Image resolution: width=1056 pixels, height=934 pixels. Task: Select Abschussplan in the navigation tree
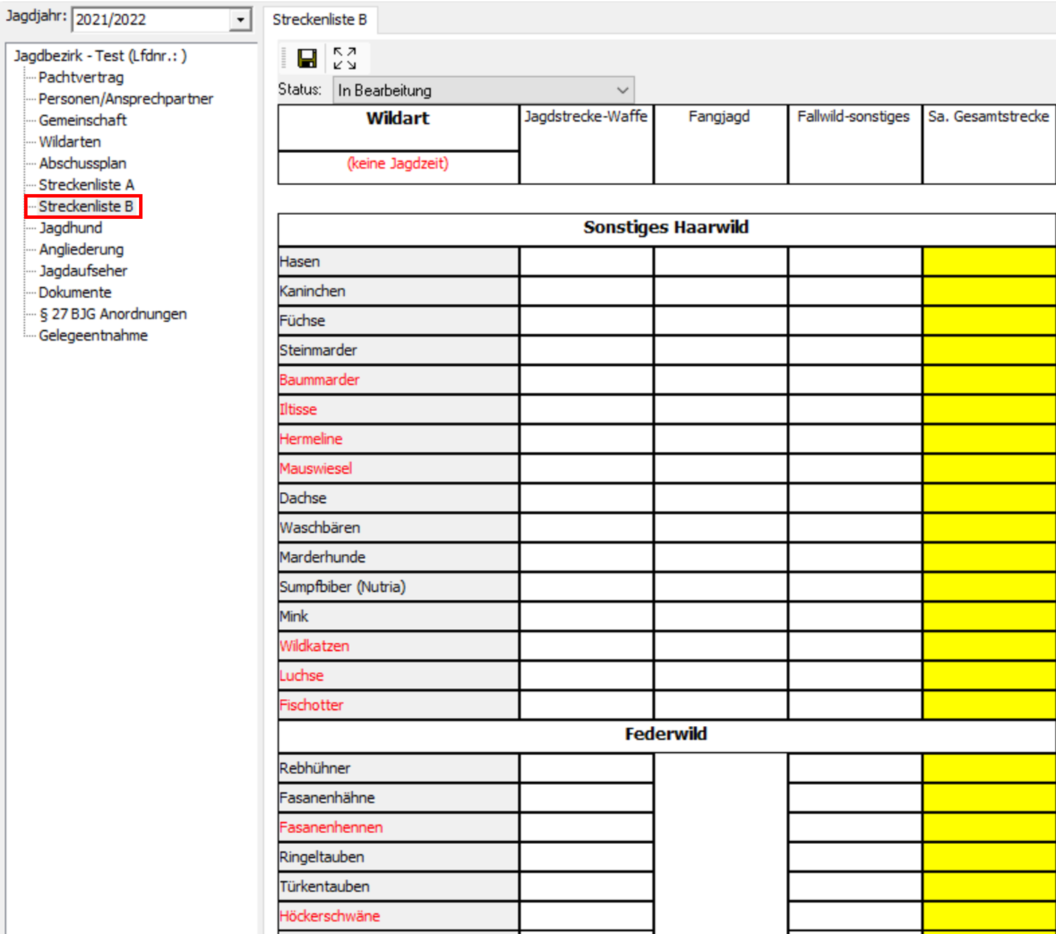[83, 163]
